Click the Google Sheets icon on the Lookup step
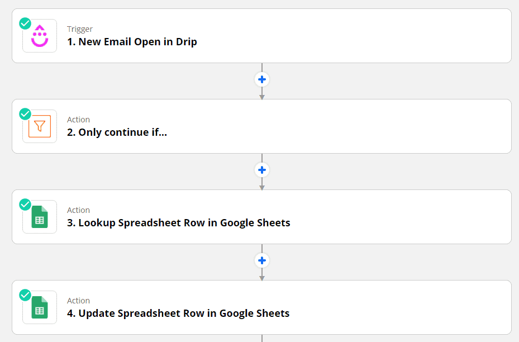This screenshot has width=519, height=342. click(40, 217)
